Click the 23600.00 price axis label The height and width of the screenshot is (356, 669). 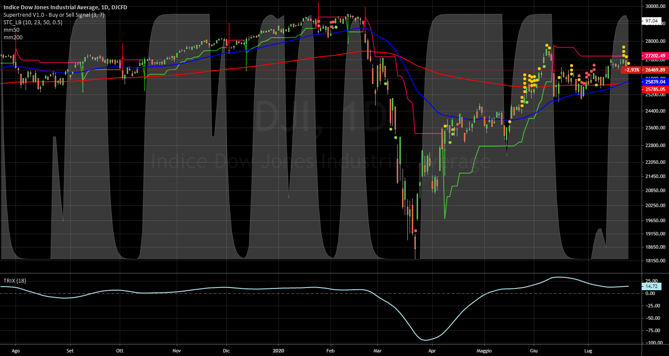655,128
